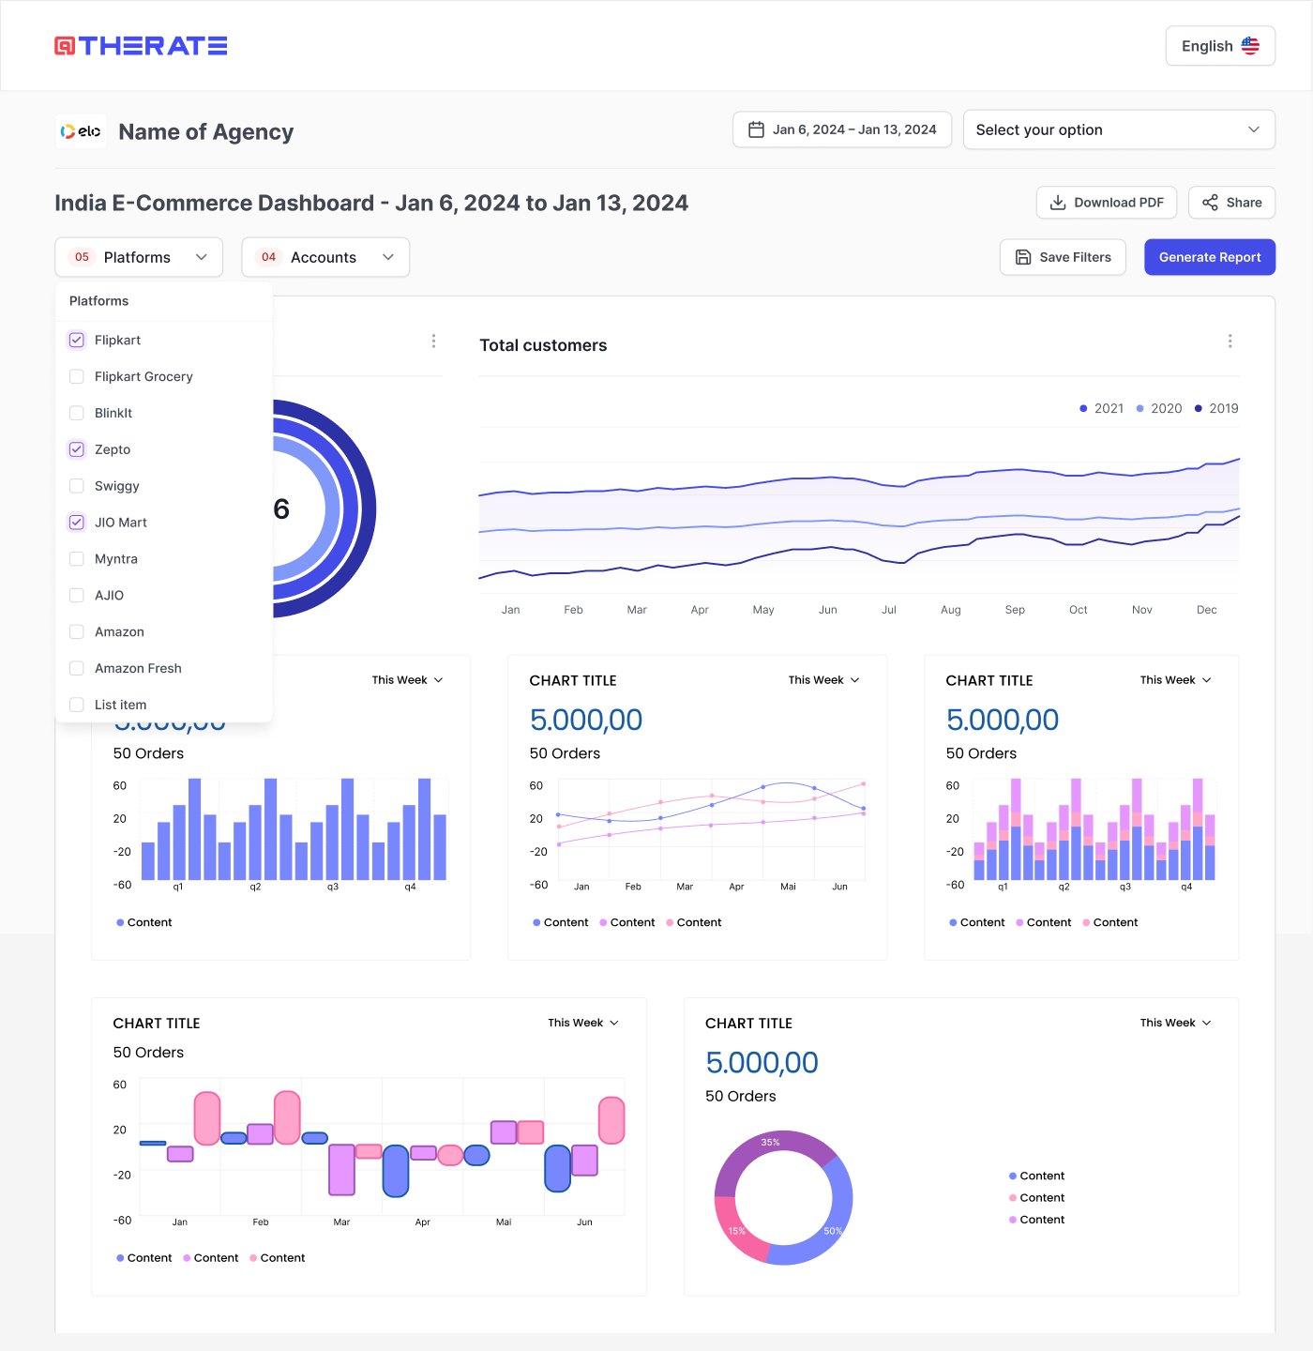This screenshot has height=1351, width=1313.
Task: Click the Share button
Action: pyautogui.click(x=1231, y=203)
